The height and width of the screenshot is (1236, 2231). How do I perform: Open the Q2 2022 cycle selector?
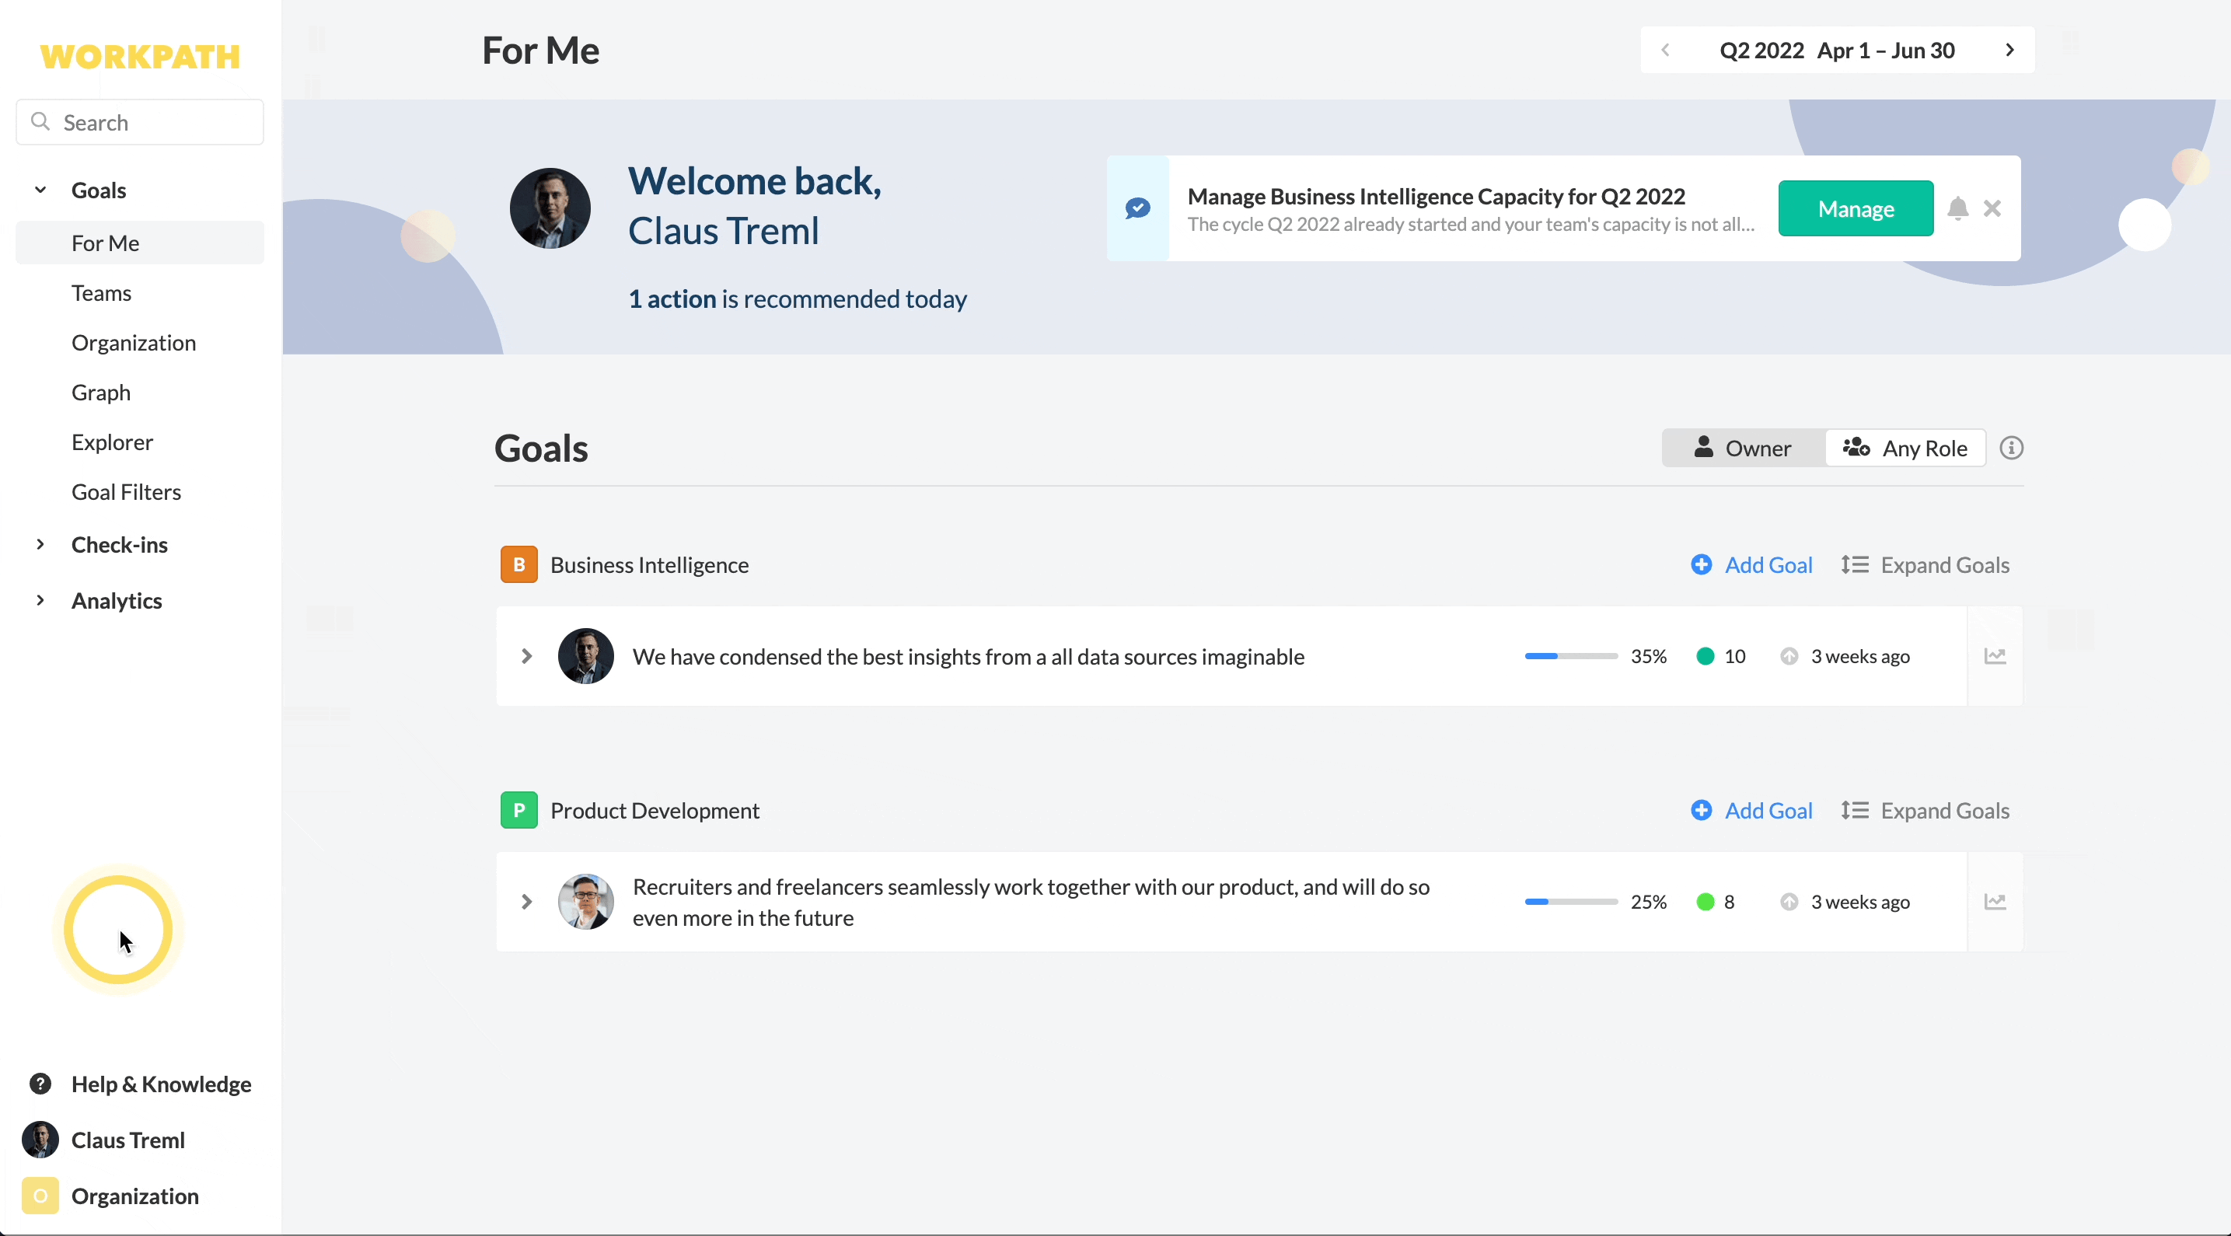(1837, 51)
